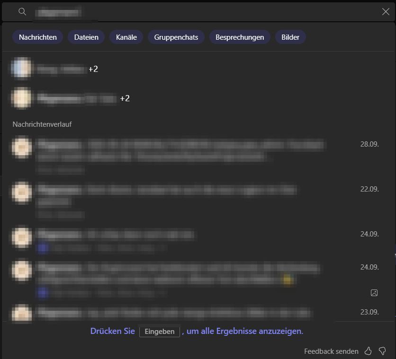Close the search panel with the X
Viewport: 396px width, 359px height.
click(x=386, y=12)
